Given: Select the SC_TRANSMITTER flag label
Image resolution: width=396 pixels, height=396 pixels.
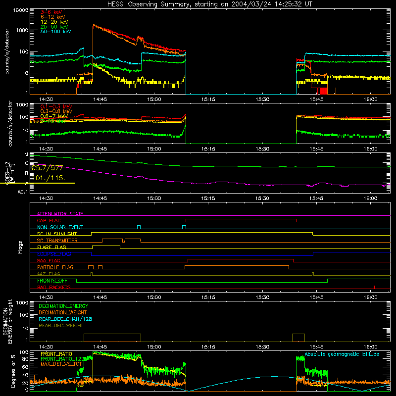Looking at the screenshot, I should point(57,241).
